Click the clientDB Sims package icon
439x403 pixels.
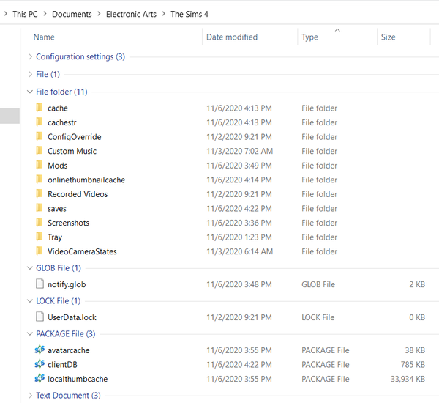coord(40,364)
